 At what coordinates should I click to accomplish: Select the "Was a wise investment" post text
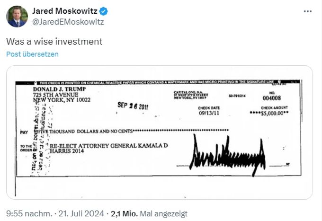[x=54, y=42]
